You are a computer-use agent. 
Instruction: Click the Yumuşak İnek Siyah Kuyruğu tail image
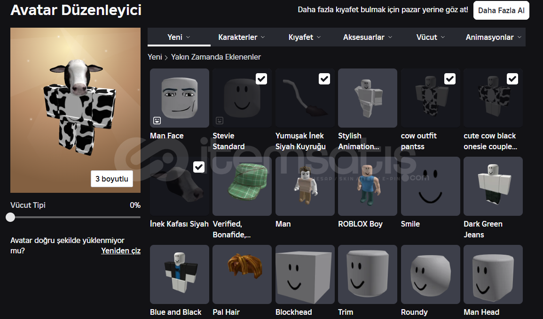click(x=305, y=98)
